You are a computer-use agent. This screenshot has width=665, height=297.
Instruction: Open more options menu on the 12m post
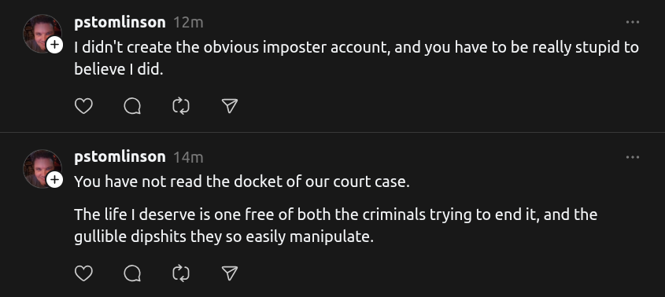633,22
